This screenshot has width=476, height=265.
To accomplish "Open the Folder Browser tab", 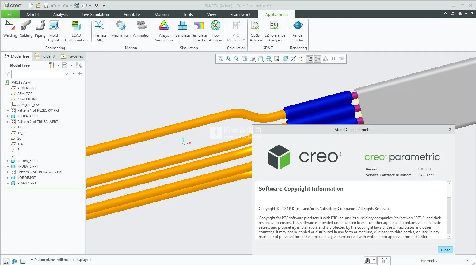I will (x=45, y=56).
